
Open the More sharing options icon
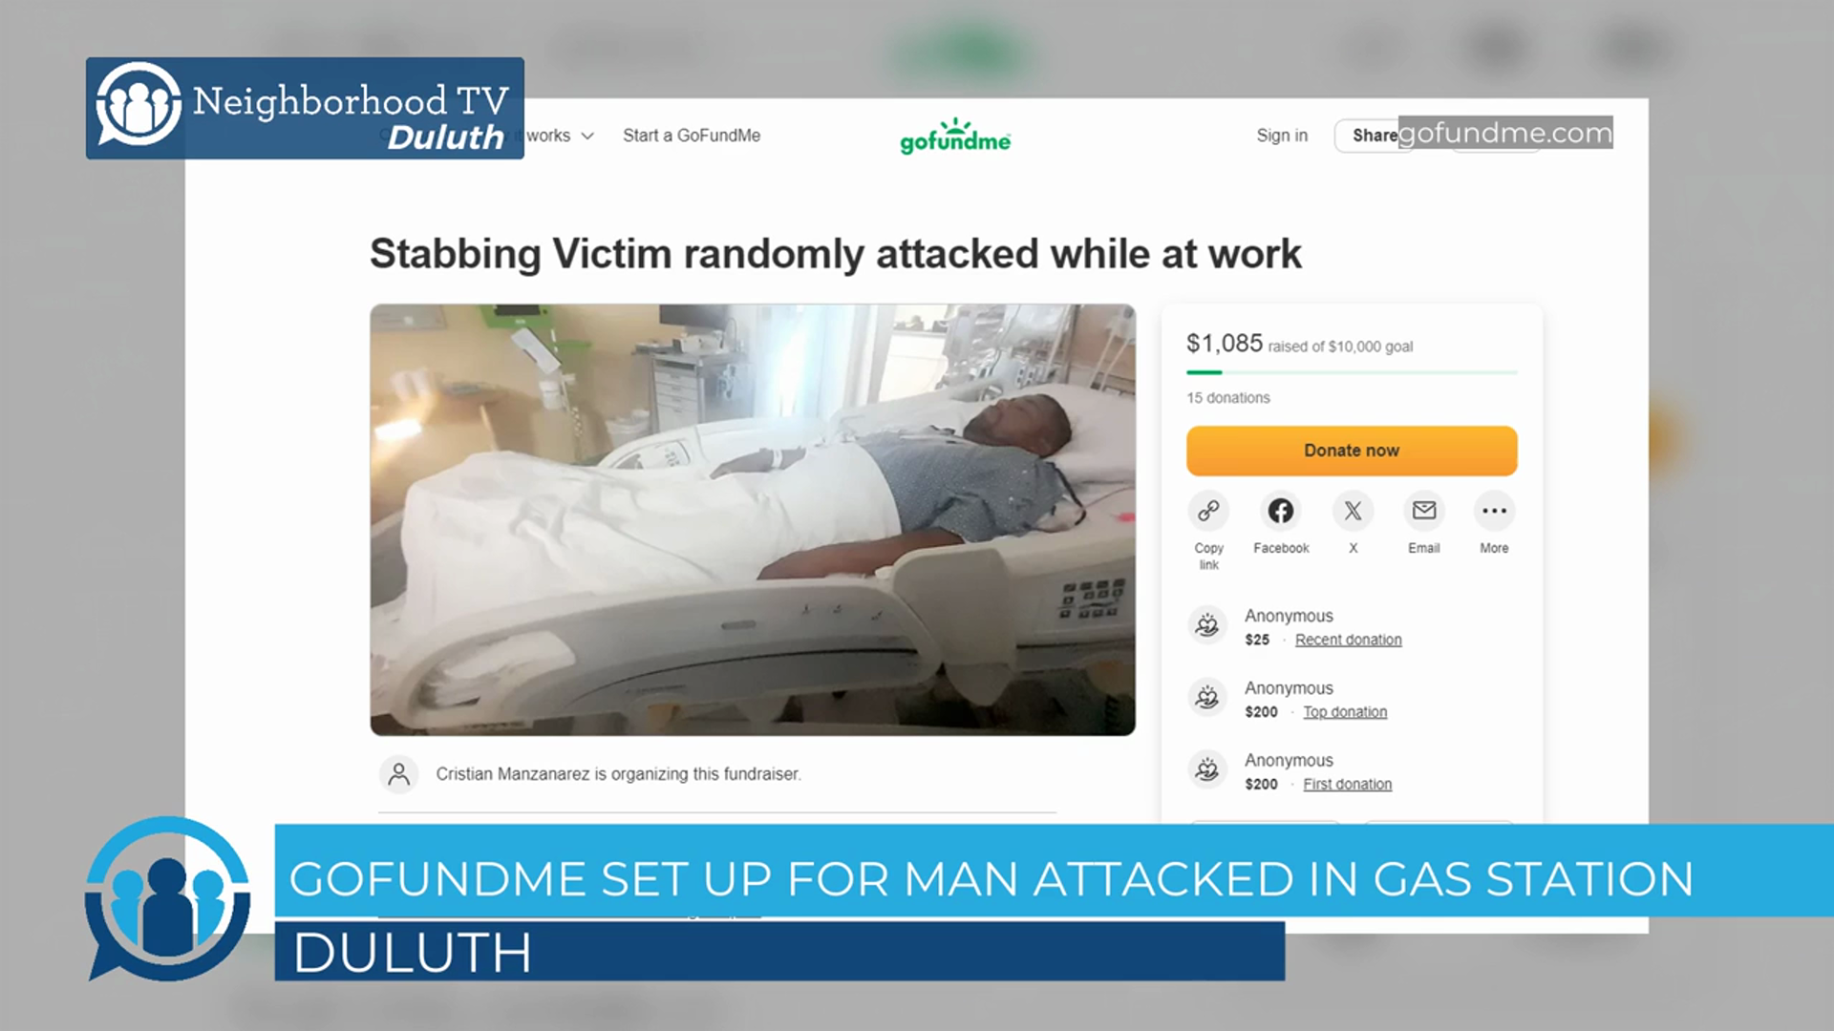(x=1494, y=511)
